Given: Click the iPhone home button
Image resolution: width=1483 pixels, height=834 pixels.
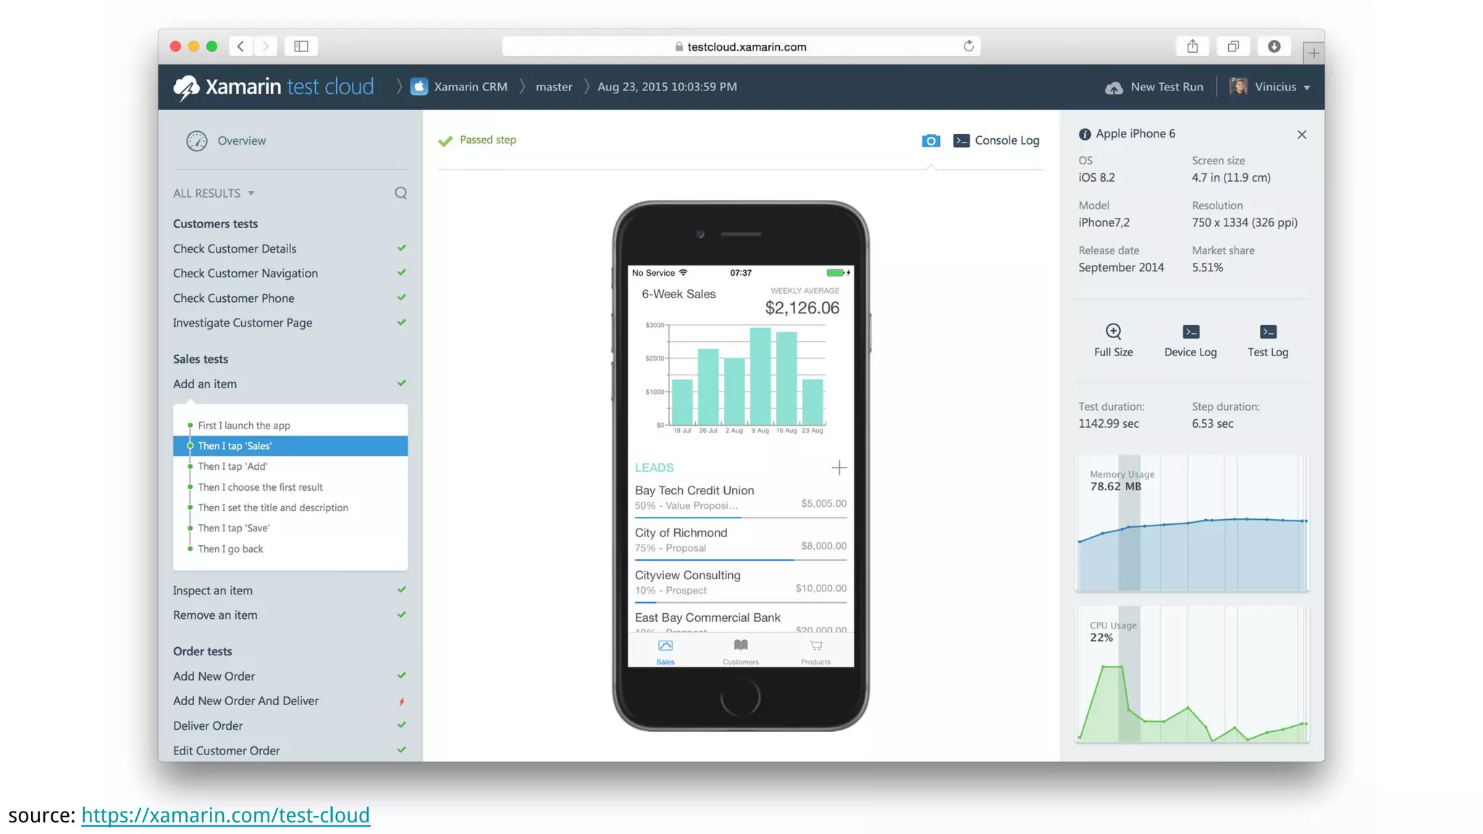Looking at the screenshot, I should [x=740, y=697].
